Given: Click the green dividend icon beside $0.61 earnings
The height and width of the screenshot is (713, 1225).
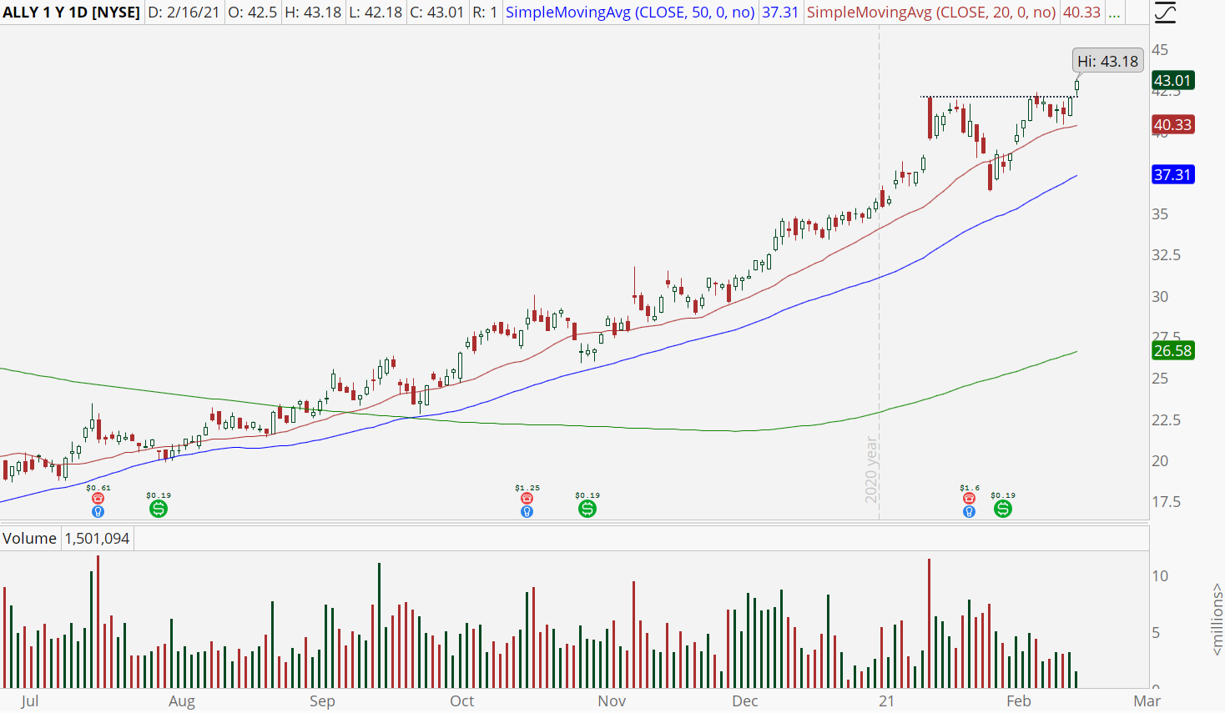Looking at the screenshot, I should coord(158,508).
